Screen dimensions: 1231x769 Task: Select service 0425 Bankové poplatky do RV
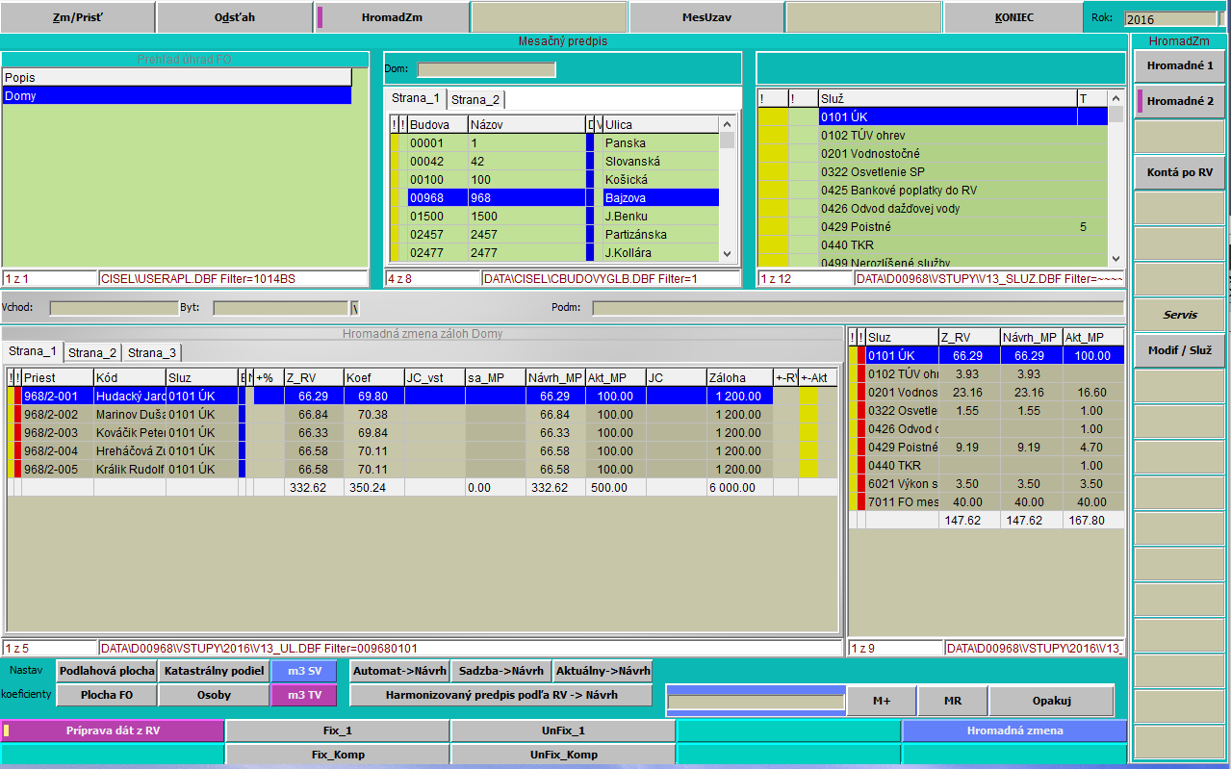[x=934, y=190]
